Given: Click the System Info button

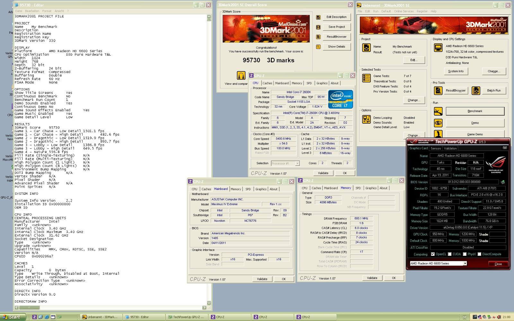Looking at the screenshot, I should 456,71.
